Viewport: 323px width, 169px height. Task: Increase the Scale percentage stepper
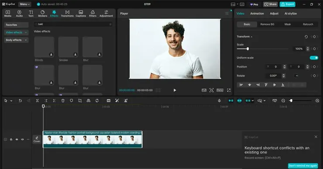(x=308, y=48)
